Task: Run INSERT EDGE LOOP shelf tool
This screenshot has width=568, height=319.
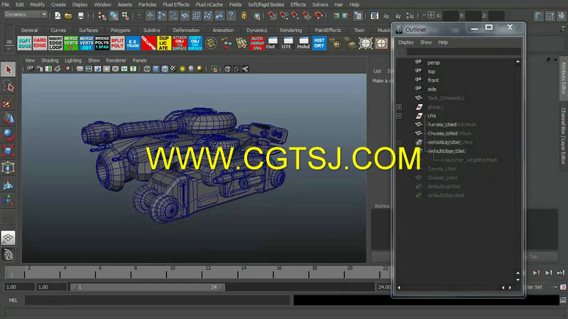Action: pos(55,43)
